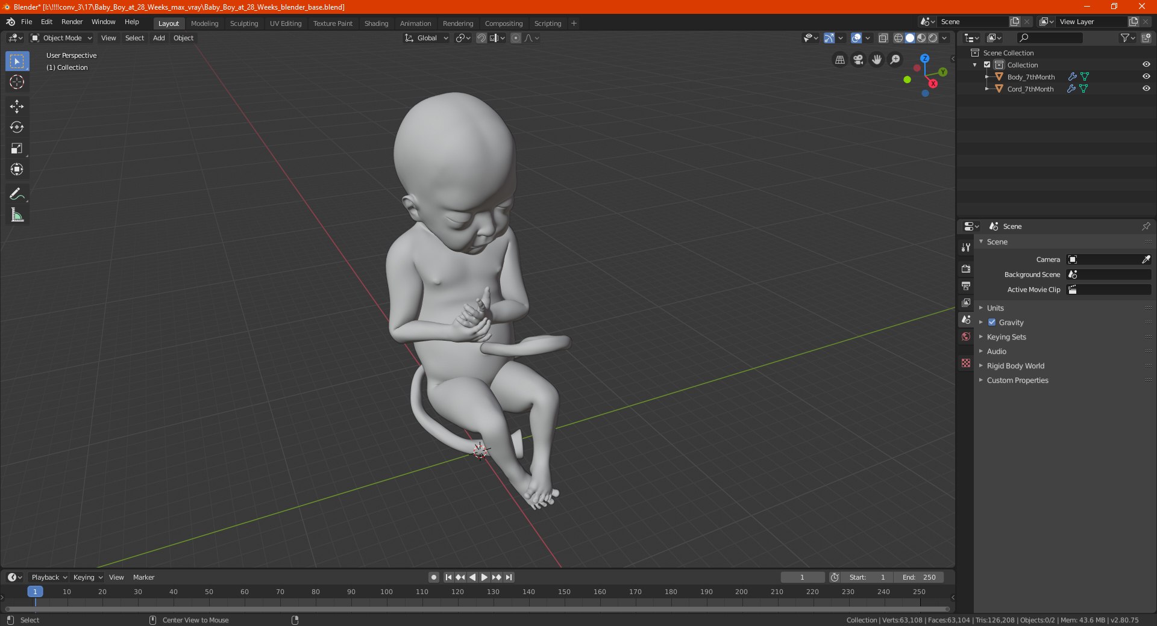Hide the Collection in the viewport

pyautogui.click(x=1146, y=64)
